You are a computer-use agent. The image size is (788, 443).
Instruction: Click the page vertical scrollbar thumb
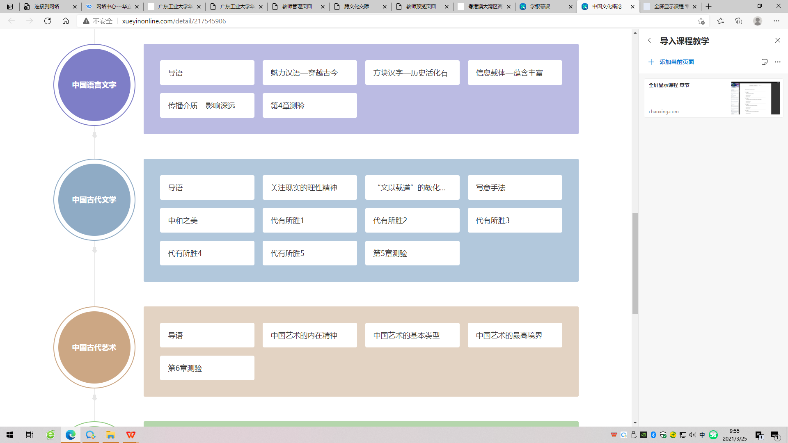point(635,263)
